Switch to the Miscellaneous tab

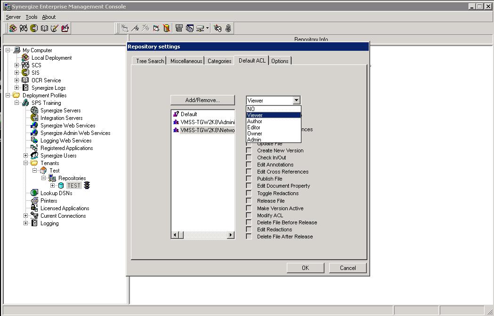[186, 61]
